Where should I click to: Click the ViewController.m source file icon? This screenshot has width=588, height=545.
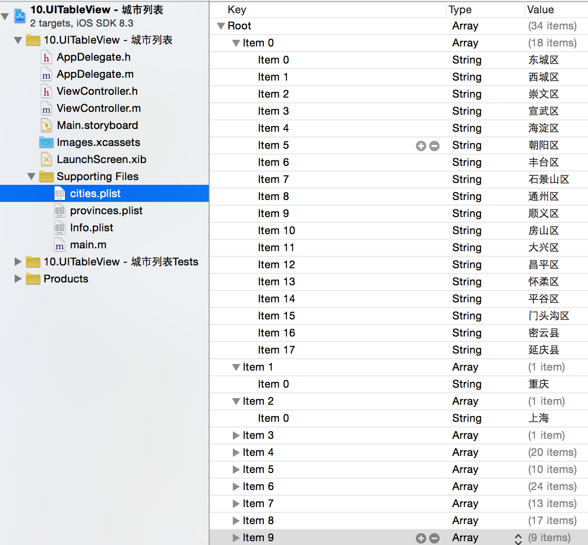coord(46,109)
